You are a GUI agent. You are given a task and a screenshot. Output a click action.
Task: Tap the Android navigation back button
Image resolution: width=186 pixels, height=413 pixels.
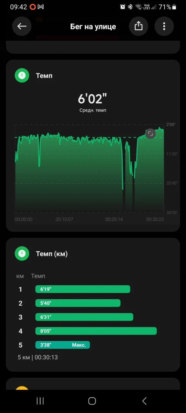(x=144, y=401)
